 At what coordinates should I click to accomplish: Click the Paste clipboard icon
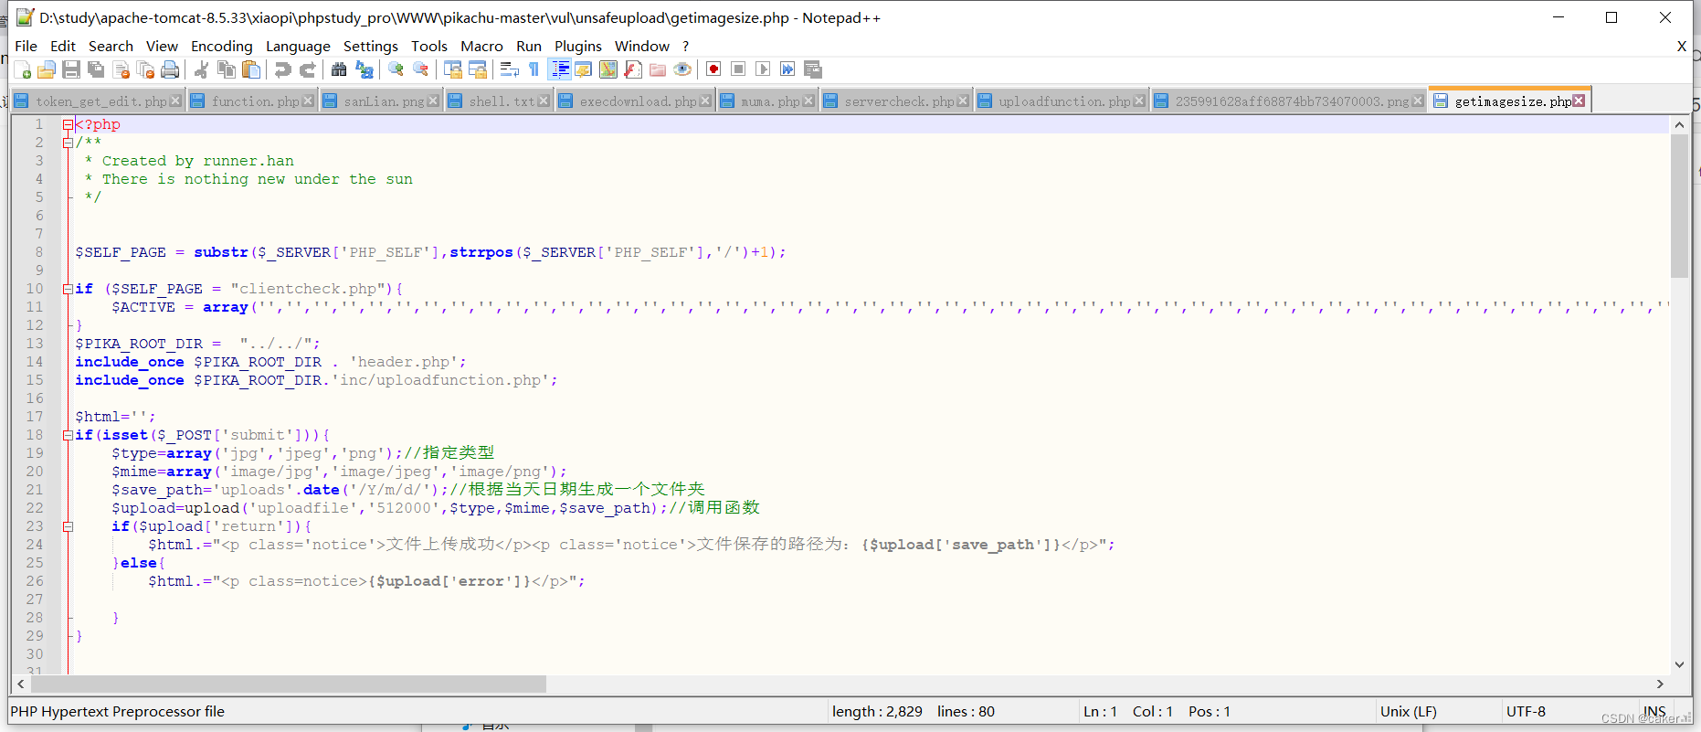click(x=251, y=69)
